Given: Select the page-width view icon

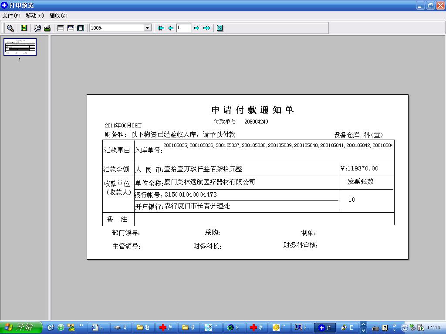Looking at the screenshot, I should tap(60, 28).
